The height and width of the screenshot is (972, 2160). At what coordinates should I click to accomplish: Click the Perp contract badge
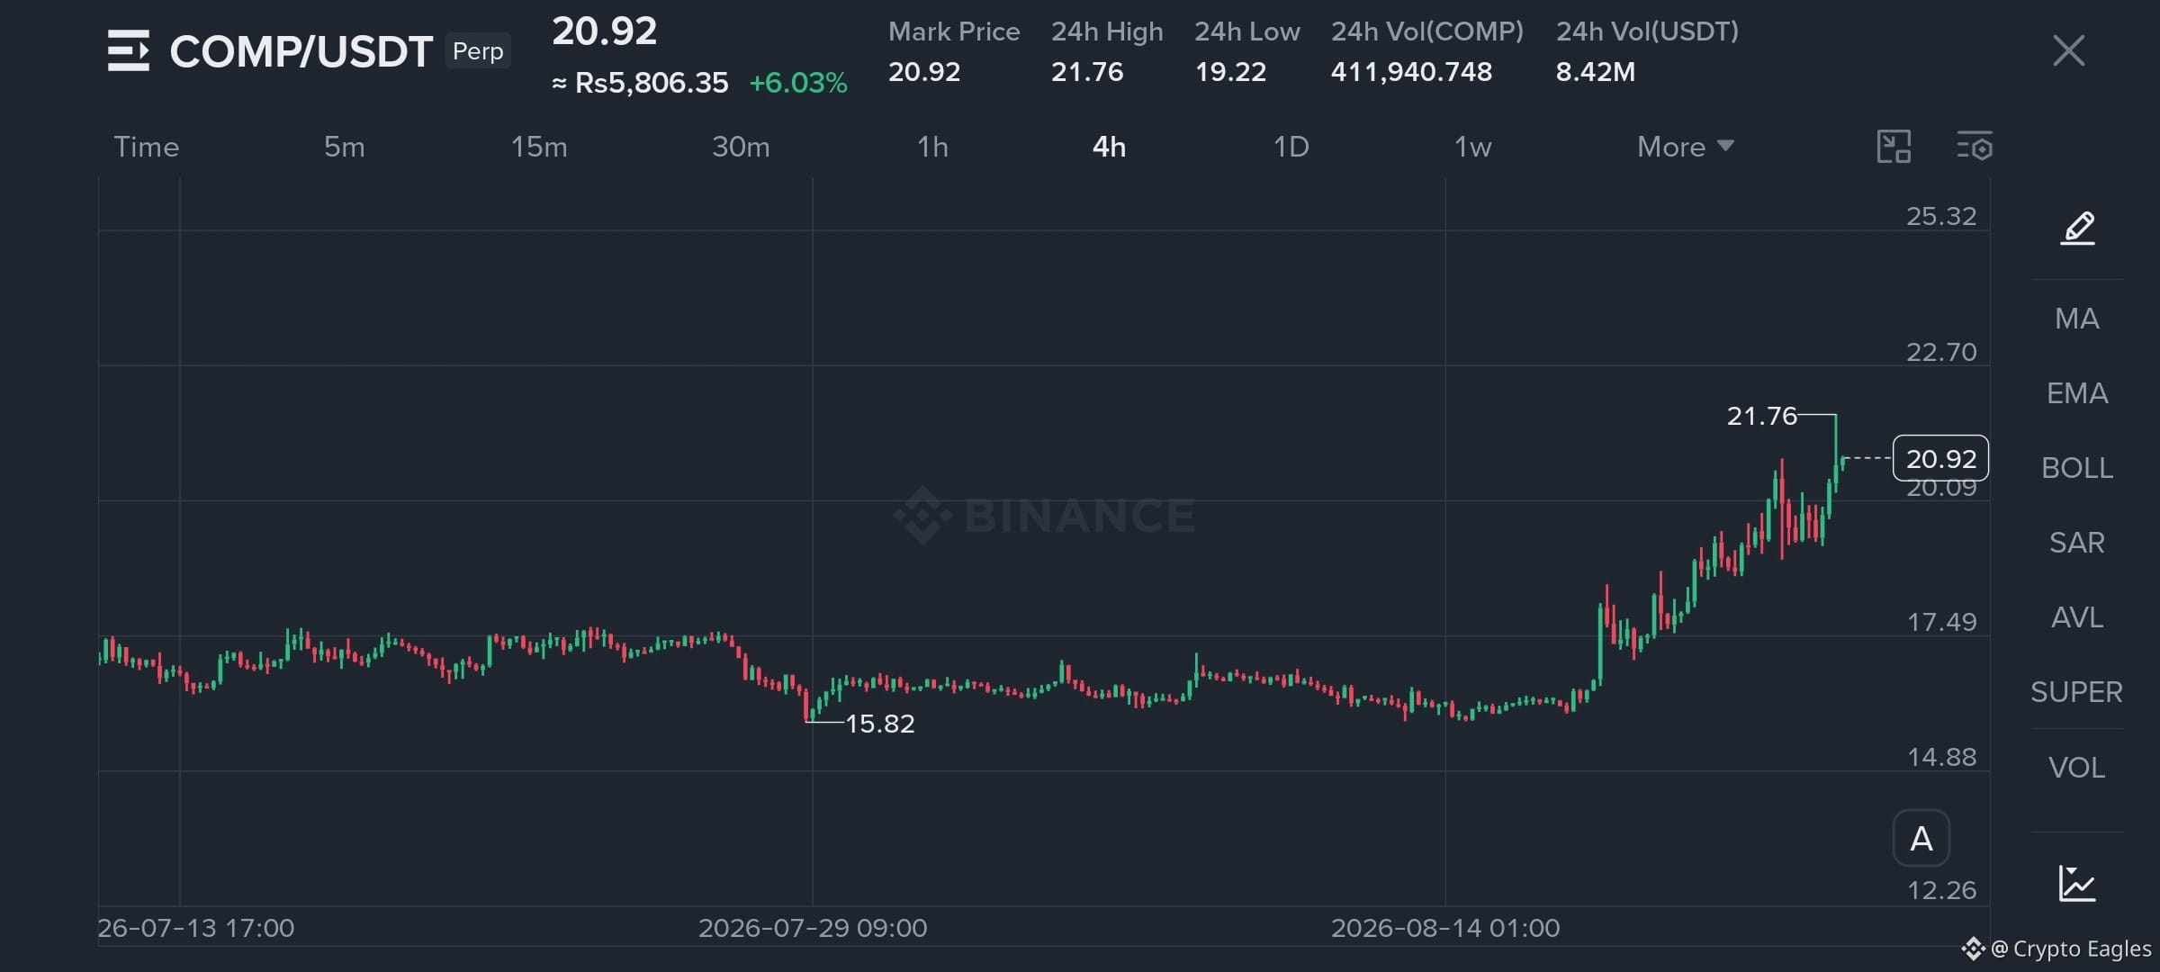coord(478,51)
